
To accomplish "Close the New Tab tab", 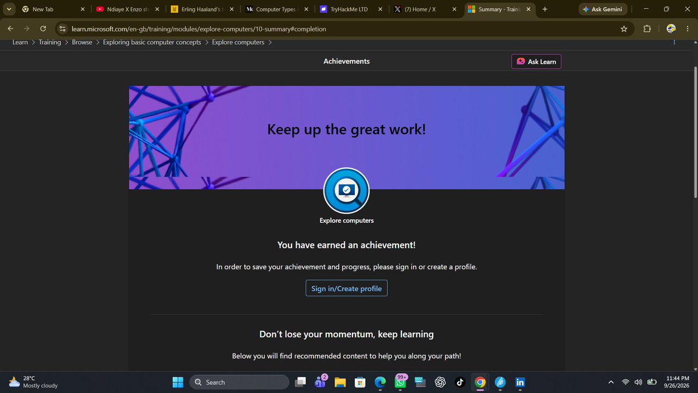I will coord(83,9).
